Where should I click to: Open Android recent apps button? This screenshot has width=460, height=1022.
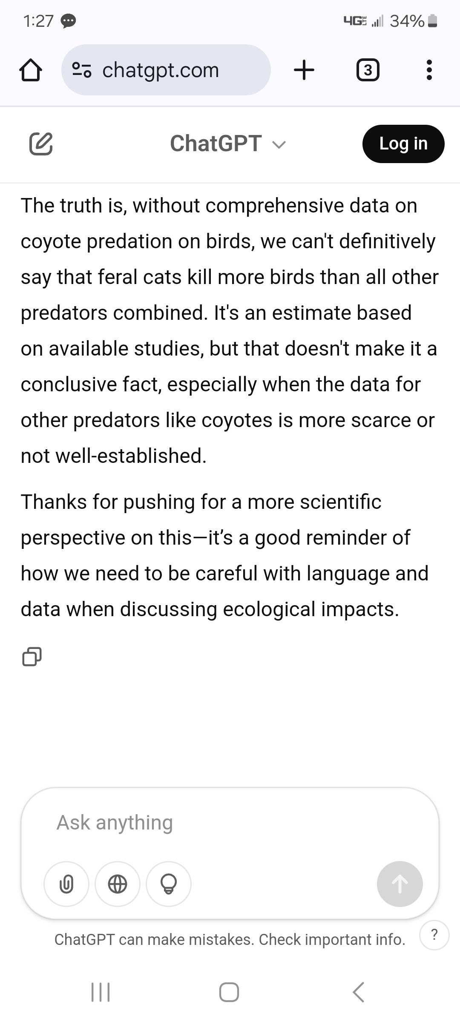coord(101,992)
